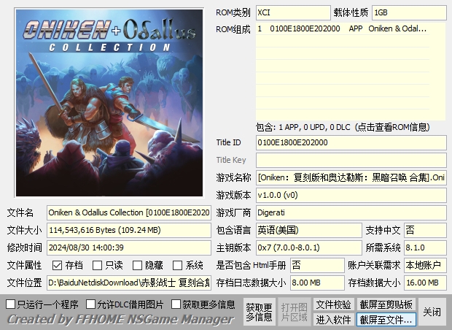The image size is (452, 330).
Task: Toggle the 存档 archive attribute checkbox
Action: pyautogui.click(x=58, y=265)
